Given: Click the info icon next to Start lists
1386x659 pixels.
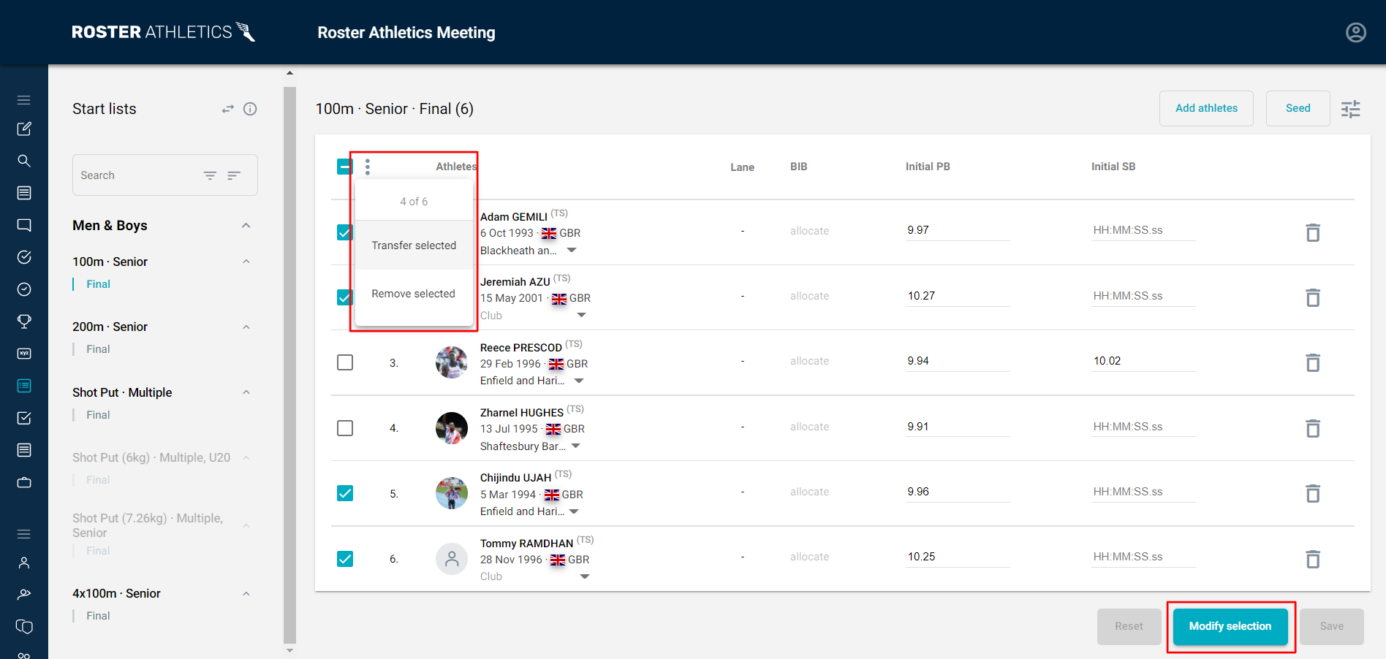Looking at the screenshot, I should [250, 109].
